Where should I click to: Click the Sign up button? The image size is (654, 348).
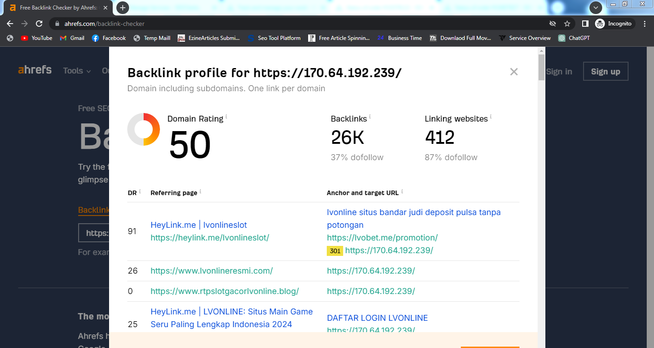coord(605,72)
